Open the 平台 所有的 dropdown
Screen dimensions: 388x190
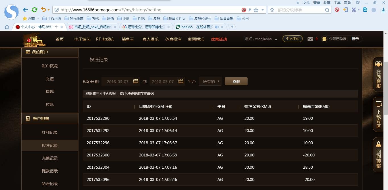(210, 81)
